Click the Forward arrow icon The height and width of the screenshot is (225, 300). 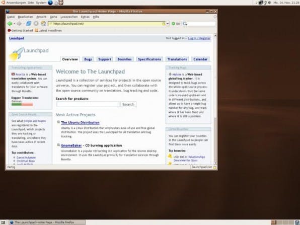[x=19, y=24]
